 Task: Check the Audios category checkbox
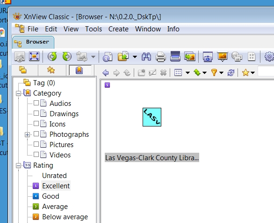tap(36, 103)
